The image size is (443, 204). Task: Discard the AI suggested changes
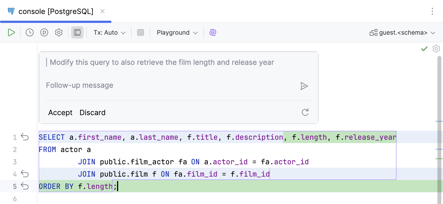(93, 113)
